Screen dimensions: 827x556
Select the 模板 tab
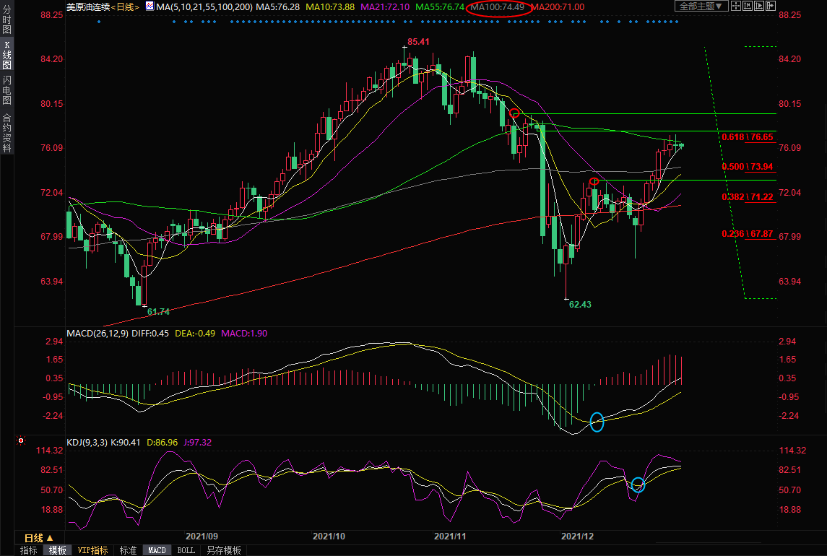[x=58, y=550]
